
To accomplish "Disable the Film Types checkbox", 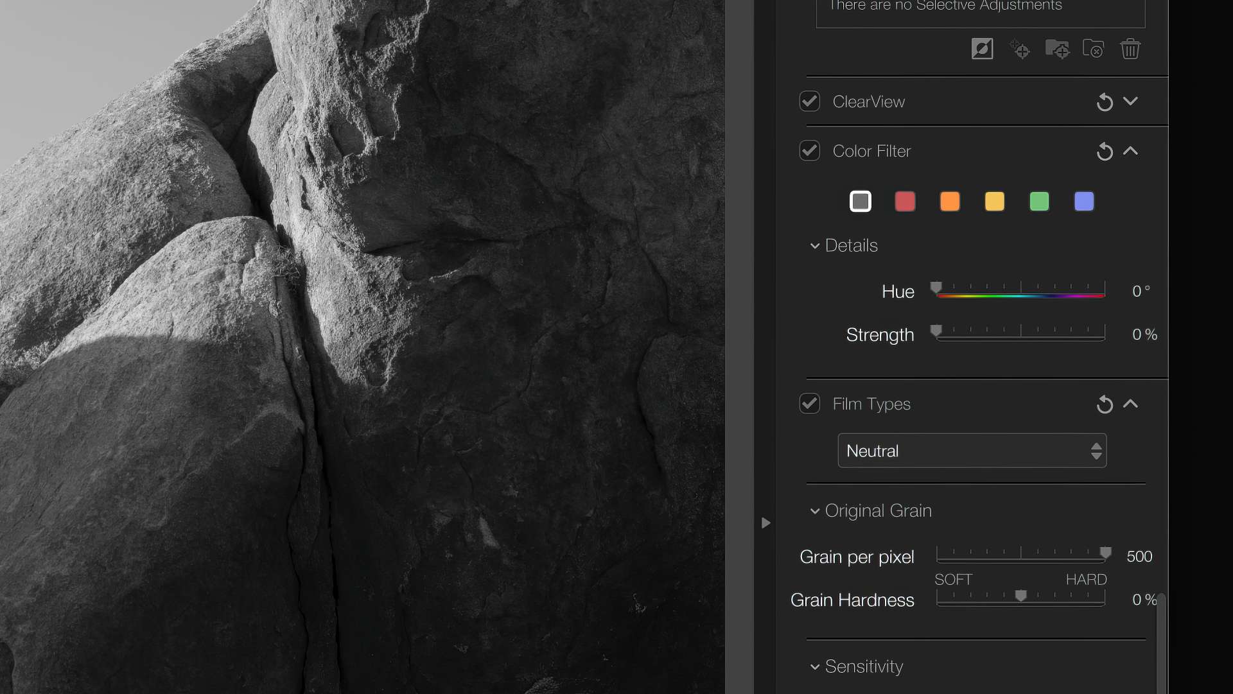I will [810, 404].
